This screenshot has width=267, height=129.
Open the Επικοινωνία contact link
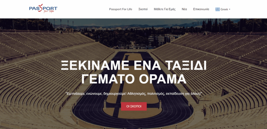tap(201, 9)
